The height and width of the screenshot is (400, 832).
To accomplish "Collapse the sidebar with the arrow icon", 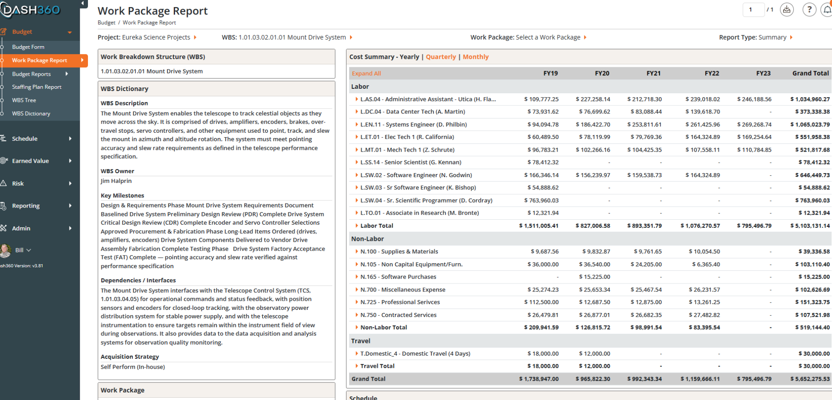I will (x=83, y=4).
